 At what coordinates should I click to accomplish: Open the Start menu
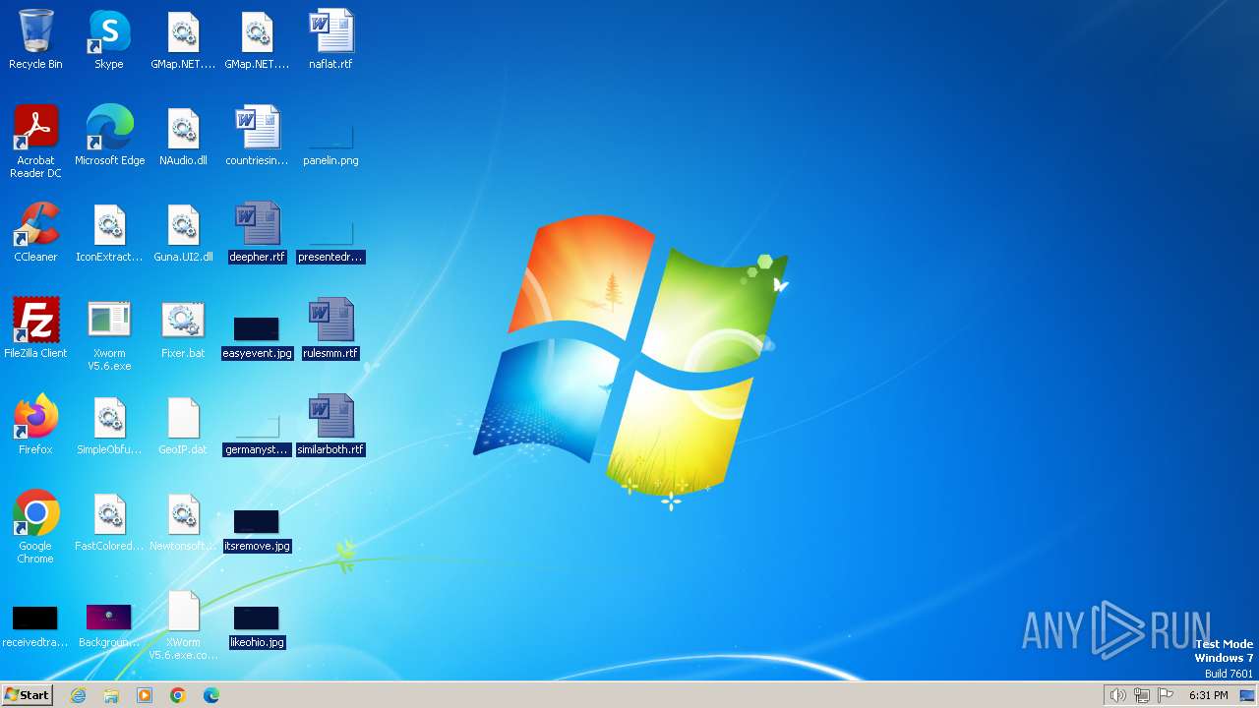click(27, 694)
